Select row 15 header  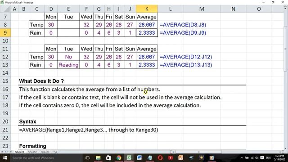tap(5, 81)
